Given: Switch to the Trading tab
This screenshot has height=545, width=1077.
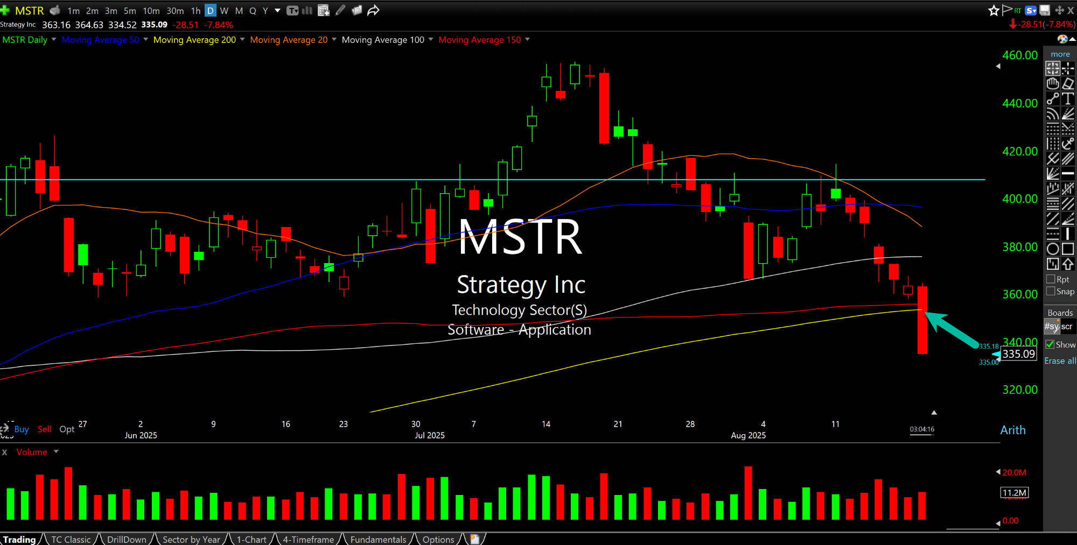Looking at the screenshot, I should click(x=19, y=539).
